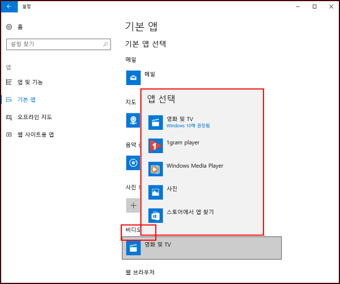
Task: Close the Settings window
Action: tap(331, 6)
